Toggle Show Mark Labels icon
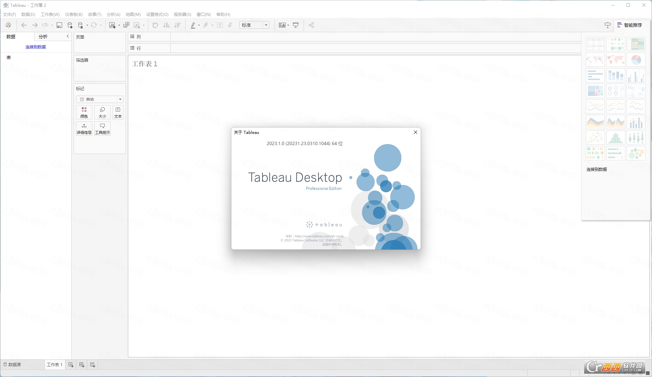 (x=220, y=25)
